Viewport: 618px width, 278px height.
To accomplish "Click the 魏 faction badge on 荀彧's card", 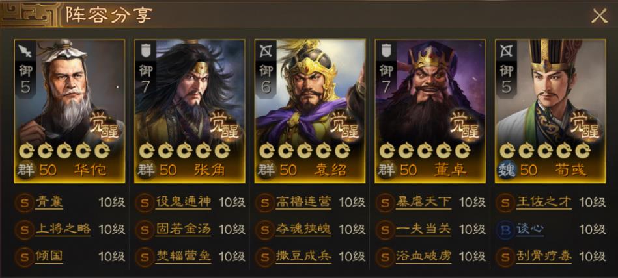I will (506, 170).
